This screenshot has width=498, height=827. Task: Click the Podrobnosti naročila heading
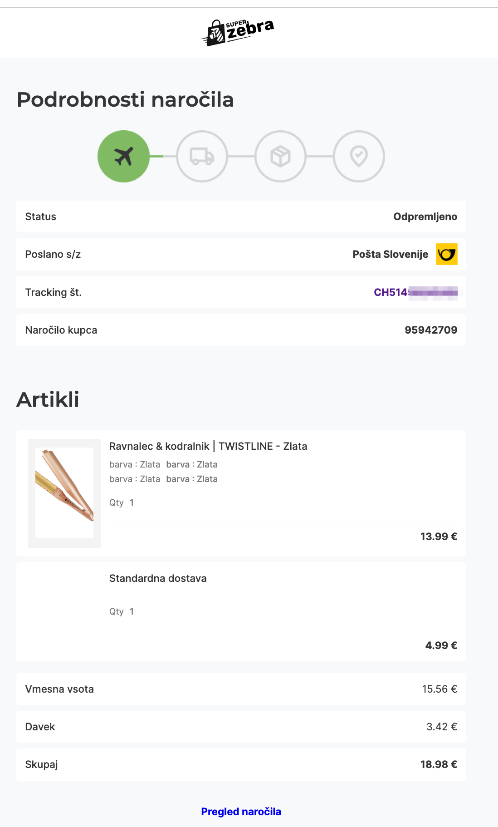pyautogui.click(x=125, y=99)
